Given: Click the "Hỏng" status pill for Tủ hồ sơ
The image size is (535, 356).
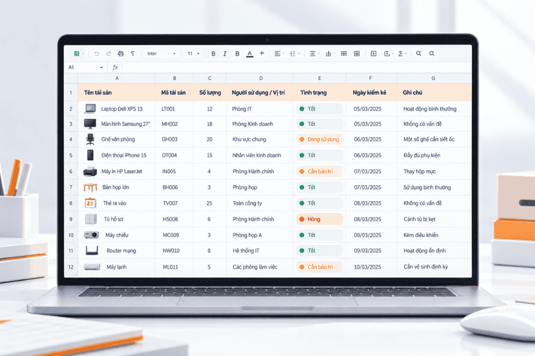Looking at the screenshot, I should tap(319, 219).
